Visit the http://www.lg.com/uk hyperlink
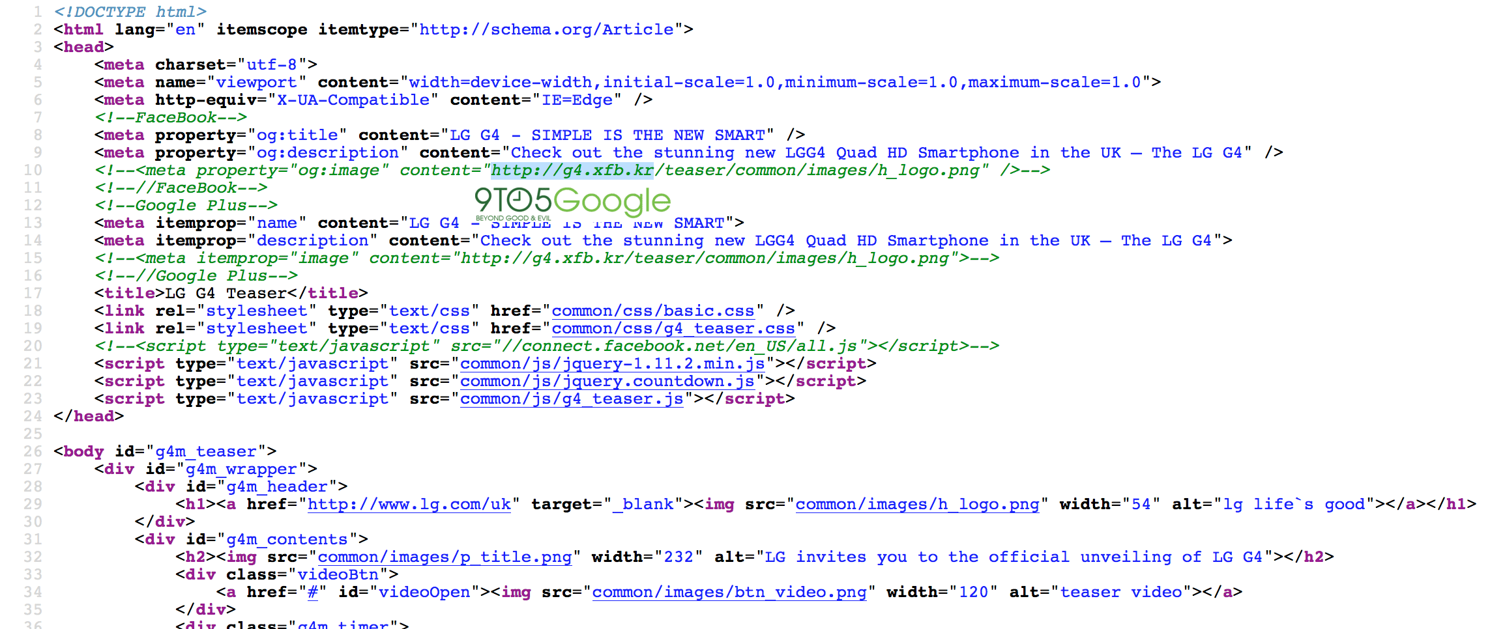This screenshot has width=1490, height=629. [x=409, y=505]
